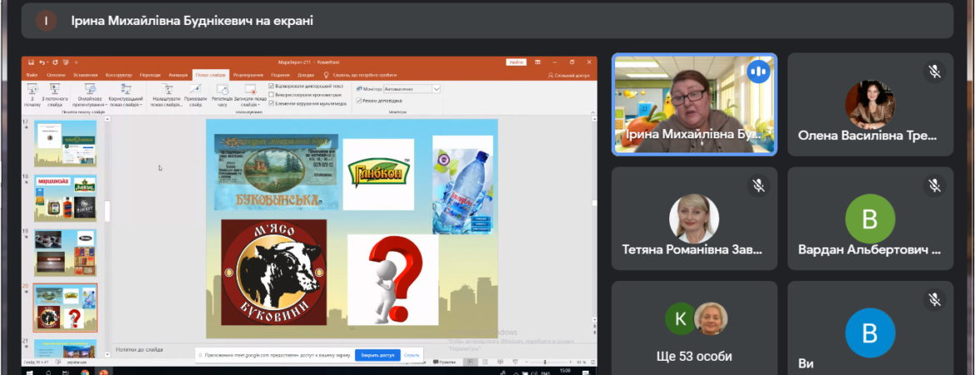Image resolution: width=975 pixels, height=375 pixels.
Task: Start slideshow from current slide icon
Action: (55, 89)
